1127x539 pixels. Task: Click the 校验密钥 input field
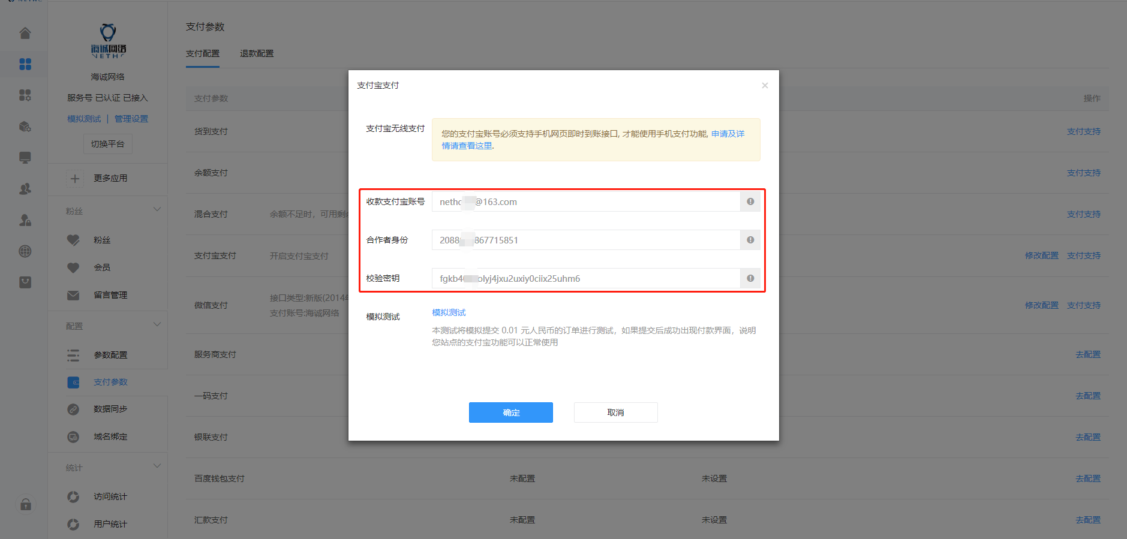click(x=586, y=278)
